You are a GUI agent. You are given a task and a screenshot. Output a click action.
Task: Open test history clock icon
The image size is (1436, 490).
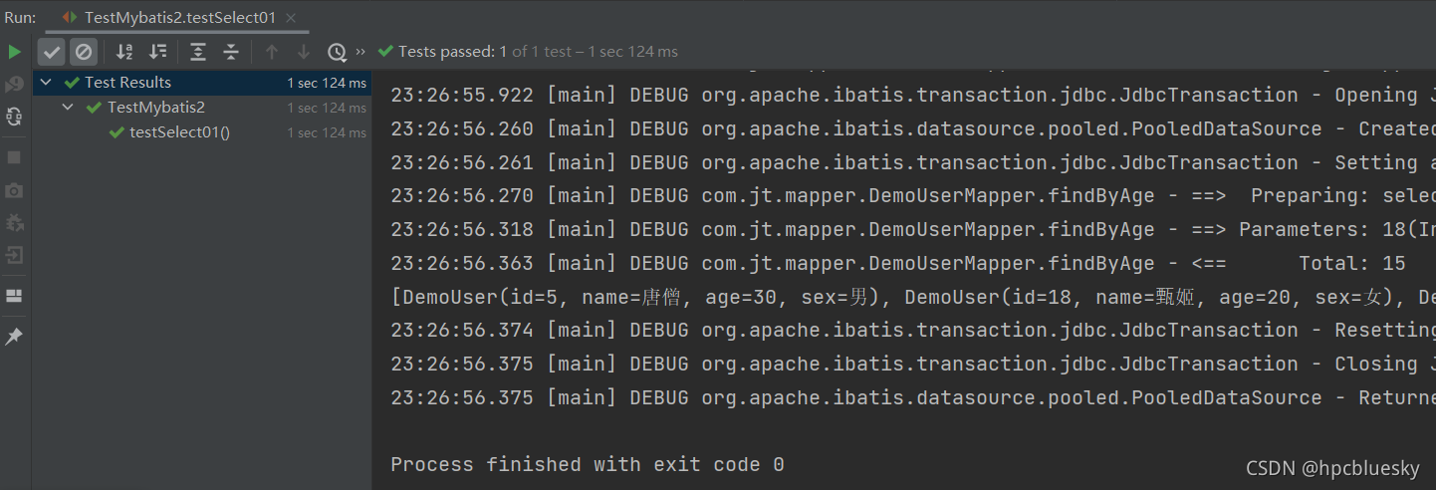[337, 52]
